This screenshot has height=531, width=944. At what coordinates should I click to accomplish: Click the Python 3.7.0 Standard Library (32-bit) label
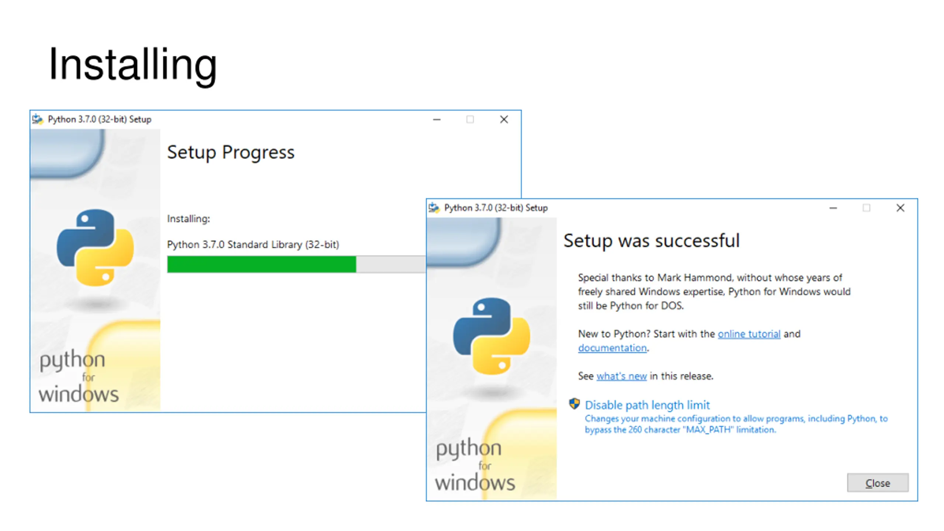tap(253, 244)
